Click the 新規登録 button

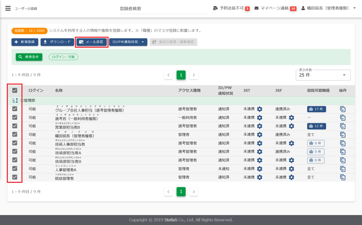25,42
